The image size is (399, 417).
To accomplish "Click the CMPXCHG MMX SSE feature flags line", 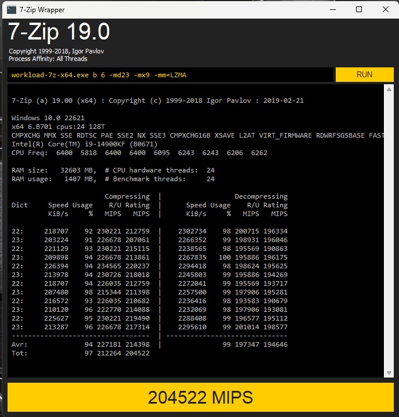I will point(198,135).
